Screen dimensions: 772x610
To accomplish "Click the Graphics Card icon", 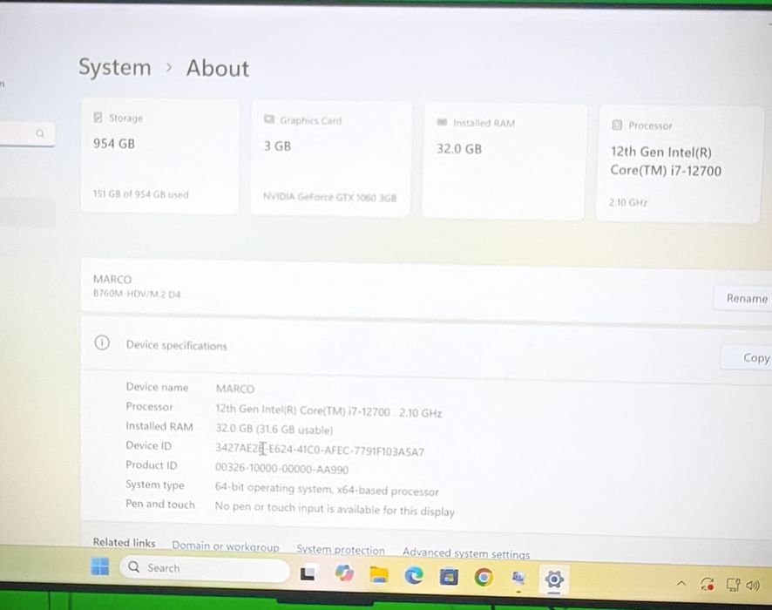I will coord(269,119).
